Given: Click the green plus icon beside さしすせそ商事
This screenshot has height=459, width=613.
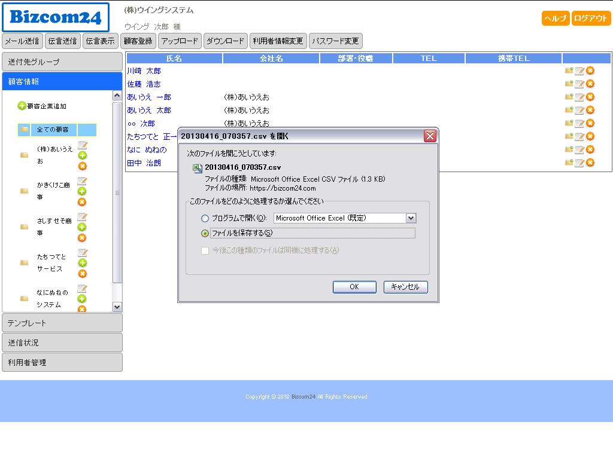Looking at the screenshot, I should (83, 227).
